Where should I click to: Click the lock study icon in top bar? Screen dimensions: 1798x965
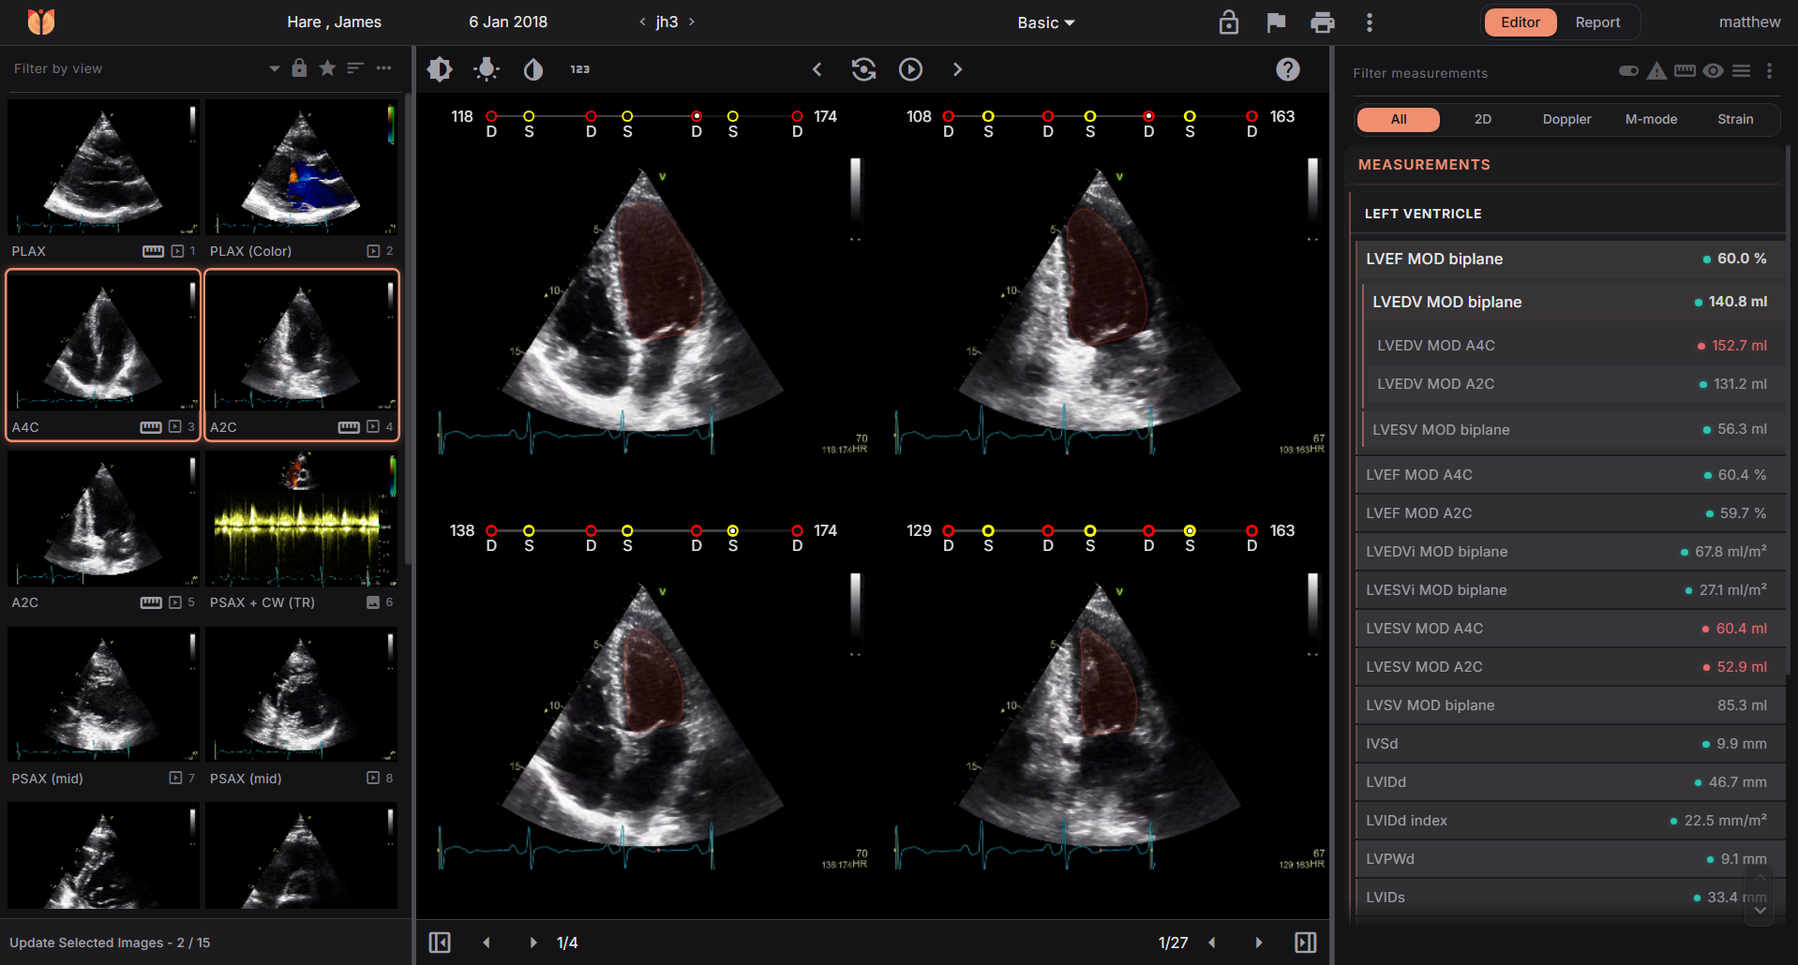click(1228, 22)
